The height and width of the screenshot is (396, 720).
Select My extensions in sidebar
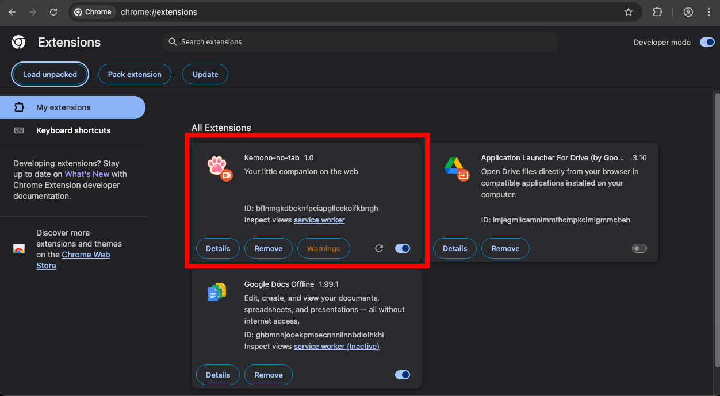pos(63,107)
